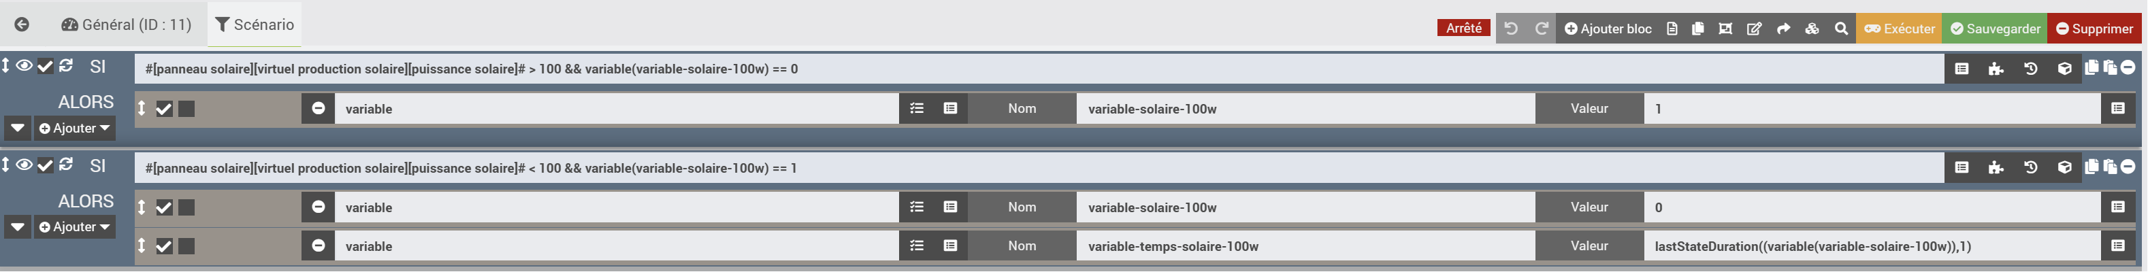2148x272 pixels.
Task: Expand the caret dropdown under the second ALORS
Action: click(18, 227)
